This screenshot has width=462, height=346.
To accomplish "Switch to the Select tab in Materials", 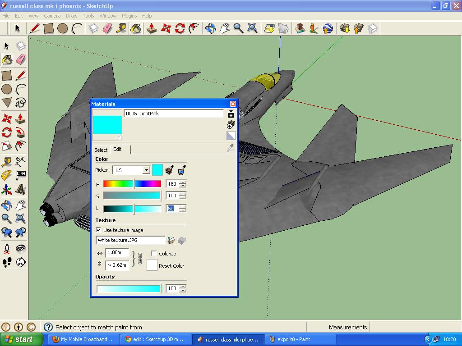I will click(101, 150).
